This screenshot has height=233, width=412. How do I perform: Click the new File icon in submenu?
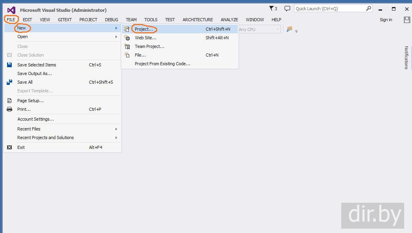pyautogui.click(x=127, y=55)
